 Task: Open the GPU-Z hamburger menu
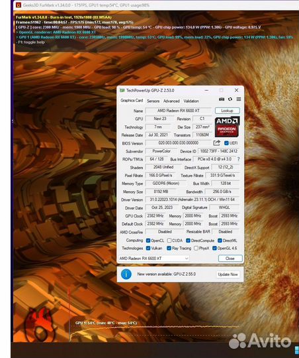point(239,99)
